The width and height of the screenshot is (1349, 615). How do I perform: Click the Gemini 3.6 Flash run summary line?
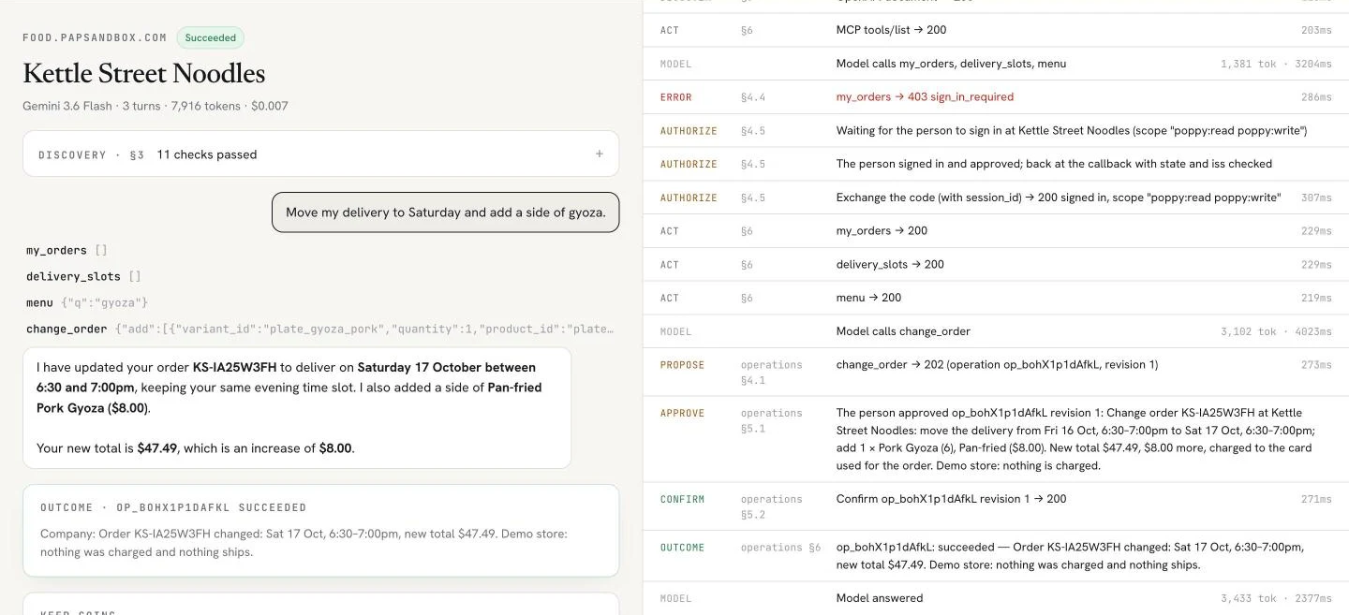click(156, 106)
